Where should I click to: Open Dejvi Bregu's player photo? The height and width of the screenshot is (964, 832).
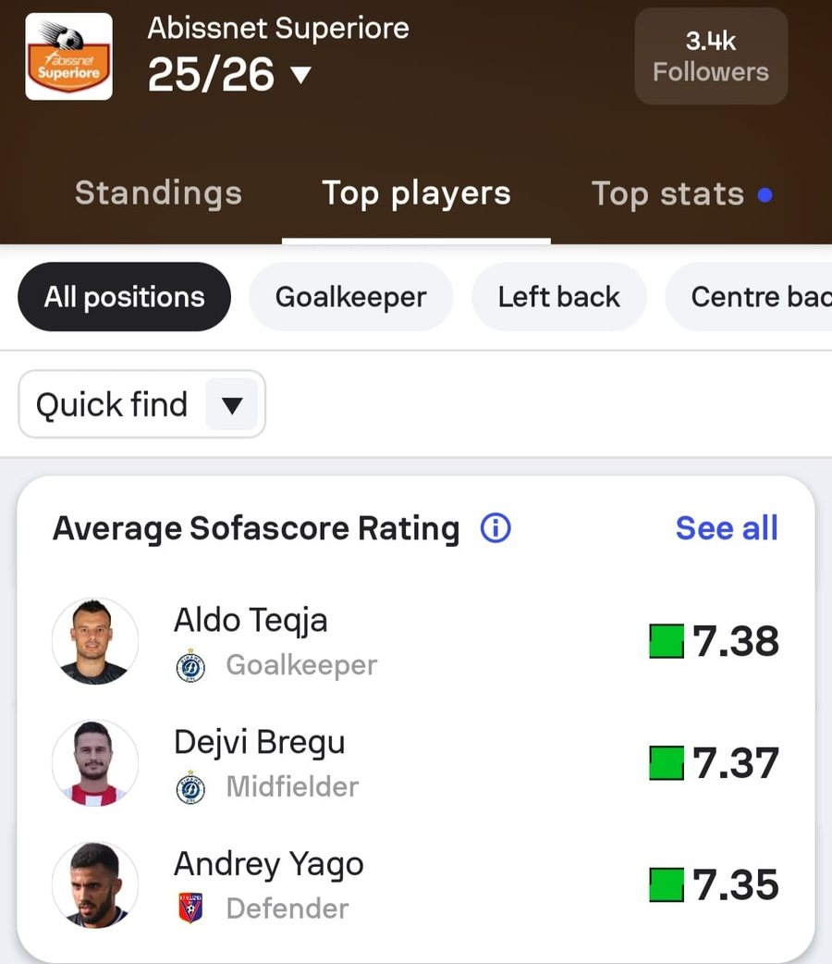95,763
